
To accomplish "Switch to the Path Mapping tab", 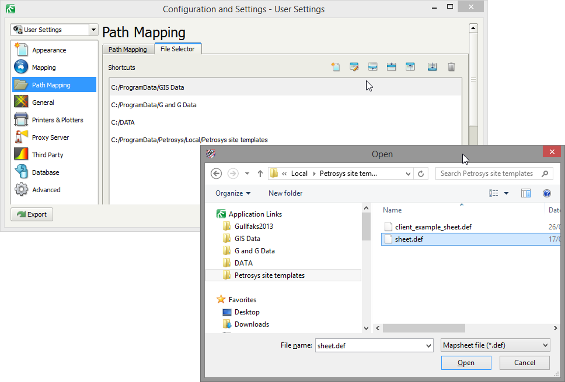I will [128, 49].
